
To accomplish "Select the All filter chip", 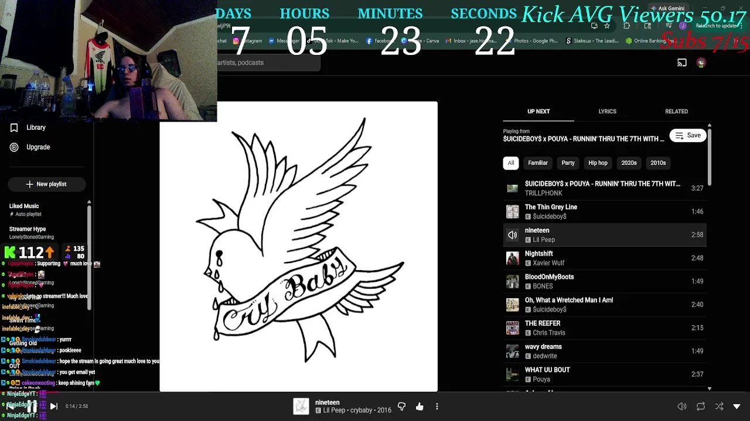I will (x=511, y=163).
